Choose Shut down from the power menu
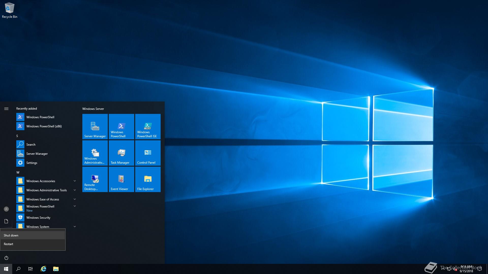Screen dimensions: 488x274 pos(33,235)
